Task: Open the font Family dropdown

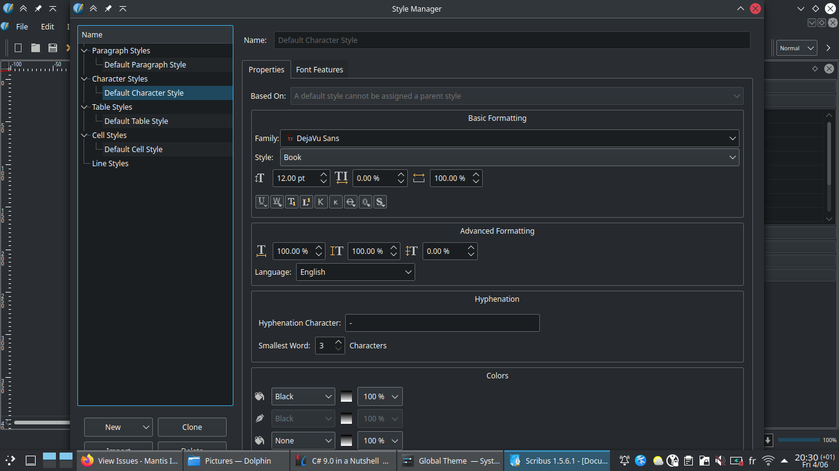Action: tap(509, 139)
